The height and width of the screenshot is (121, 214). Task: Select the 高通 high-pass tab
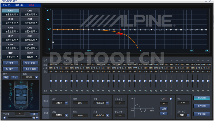coord(46,101)
